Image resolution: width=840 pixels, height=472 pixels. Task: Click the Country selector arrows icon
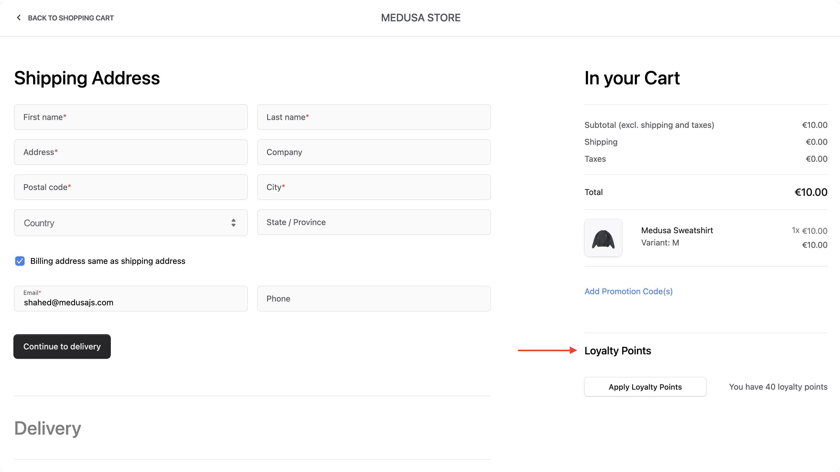[x=234, y=223]
